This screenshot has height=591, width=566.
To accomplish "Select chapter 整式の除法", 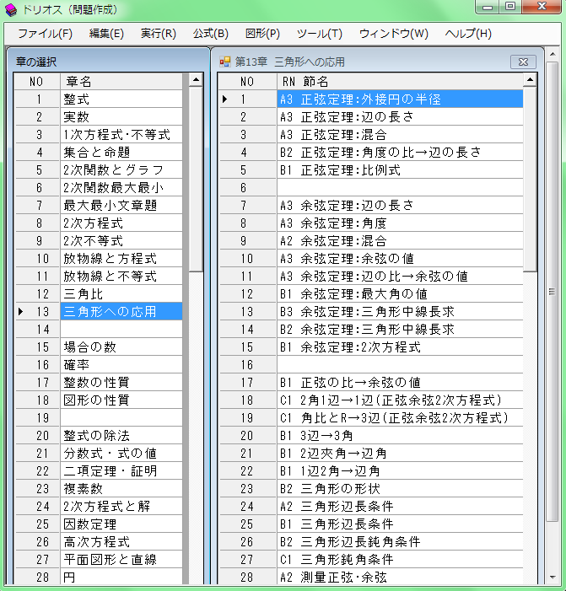I will pos(121,436).
